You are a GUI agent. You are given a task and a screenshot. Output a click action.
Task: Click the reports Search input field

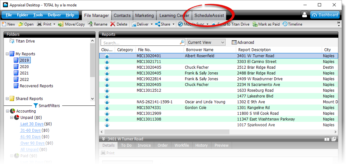140,43
